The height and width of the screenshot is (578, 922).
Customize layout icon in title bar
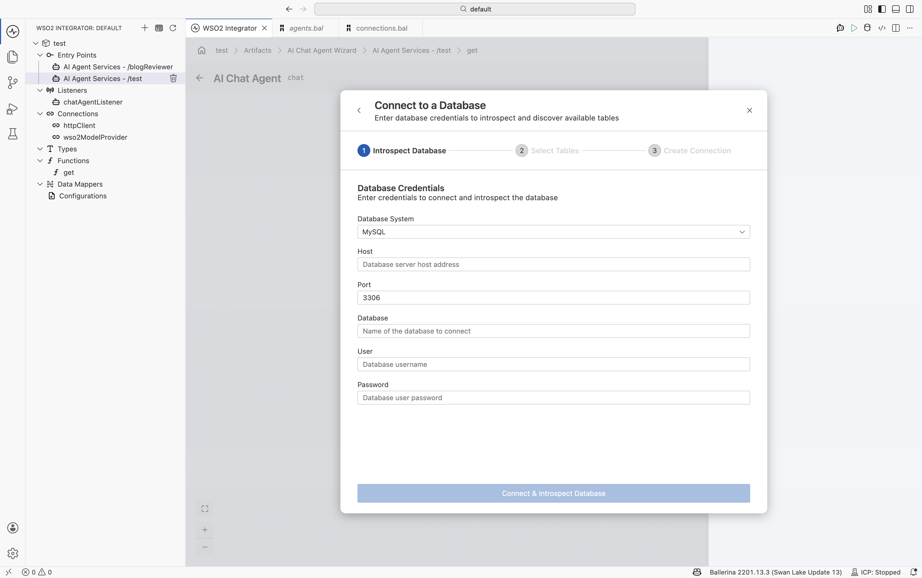(x=868, y=9)
